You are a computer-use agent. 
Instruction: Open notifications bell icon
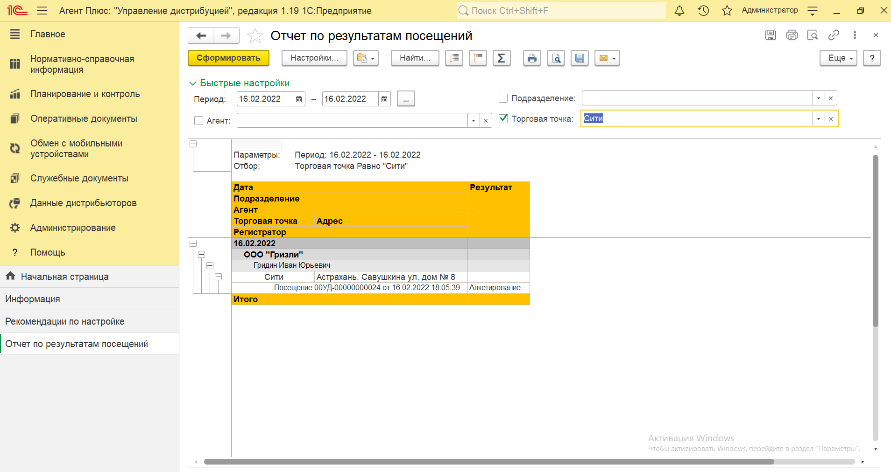coord(679,11)
